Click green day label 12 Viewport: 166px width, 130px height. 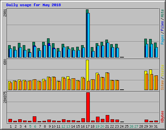click(x=63, y=126)
